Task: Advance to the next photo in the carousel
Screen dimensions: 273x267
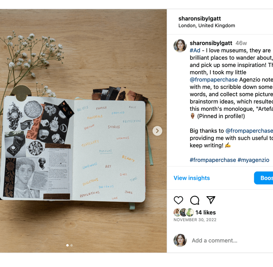Action: click(x=157, y=131)
